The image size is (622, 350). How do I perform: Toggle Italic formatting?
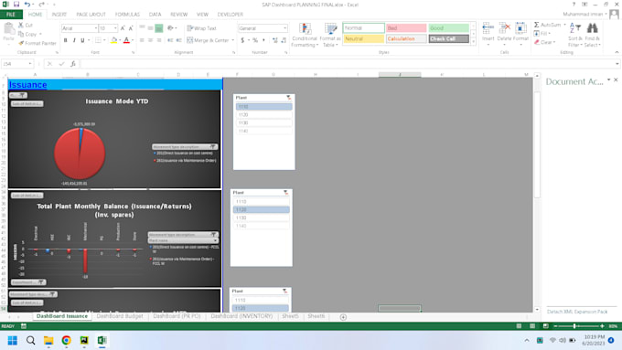(x=74, y=40)
